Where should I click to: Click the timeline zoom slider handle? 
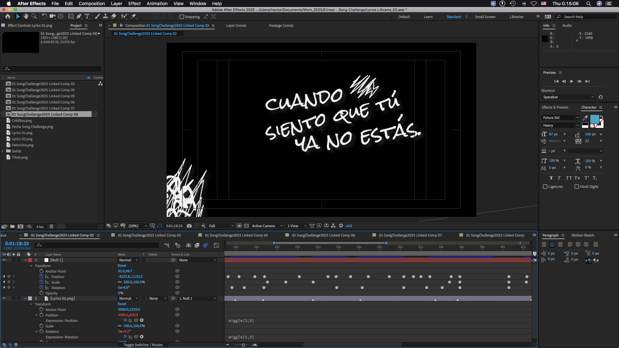243,345
